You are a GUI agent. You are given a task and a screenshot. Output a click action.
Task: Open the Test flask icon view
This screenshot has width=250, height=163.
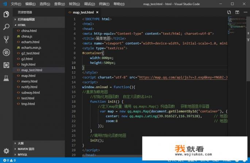(x=6, y=78)
